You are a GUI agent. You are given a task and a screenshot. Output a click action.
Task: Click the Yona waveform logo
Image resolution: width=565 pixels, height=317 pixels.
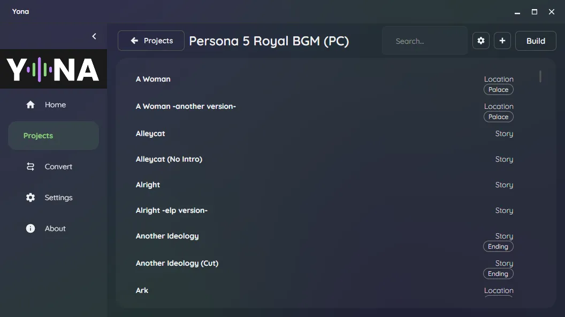[x=54, y=69]
